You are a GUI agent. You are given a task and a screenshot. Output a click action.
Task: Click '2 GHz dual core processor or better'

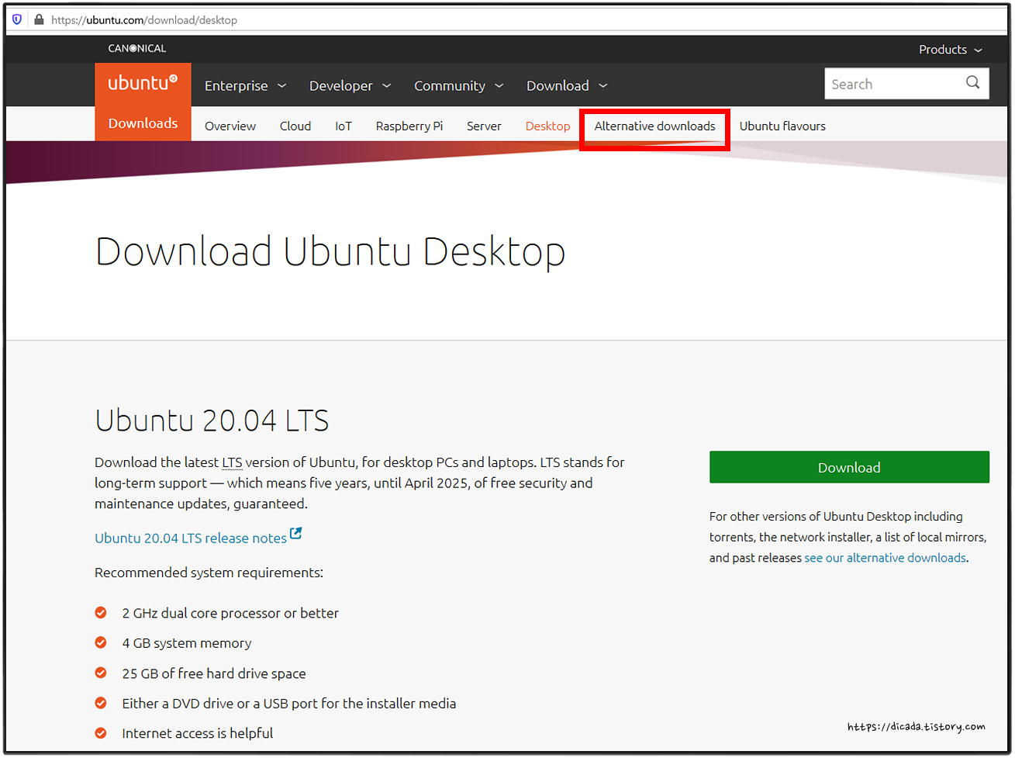pos(230,613)
